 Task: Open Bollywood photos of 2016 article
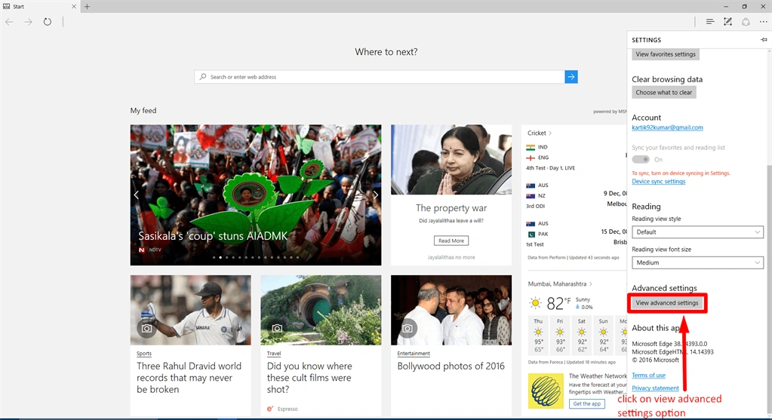tap(451, 366)
